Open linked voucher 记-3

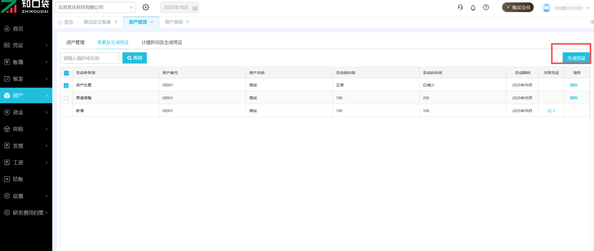point(551,111)
